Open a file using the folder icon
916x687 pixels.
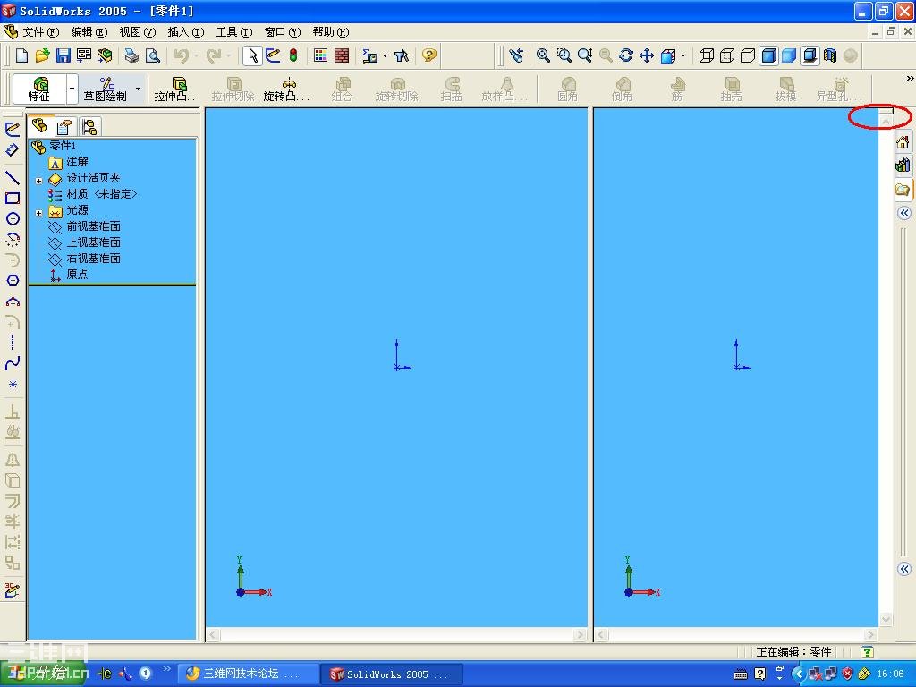pyautogui.click(x=42, y=55)
